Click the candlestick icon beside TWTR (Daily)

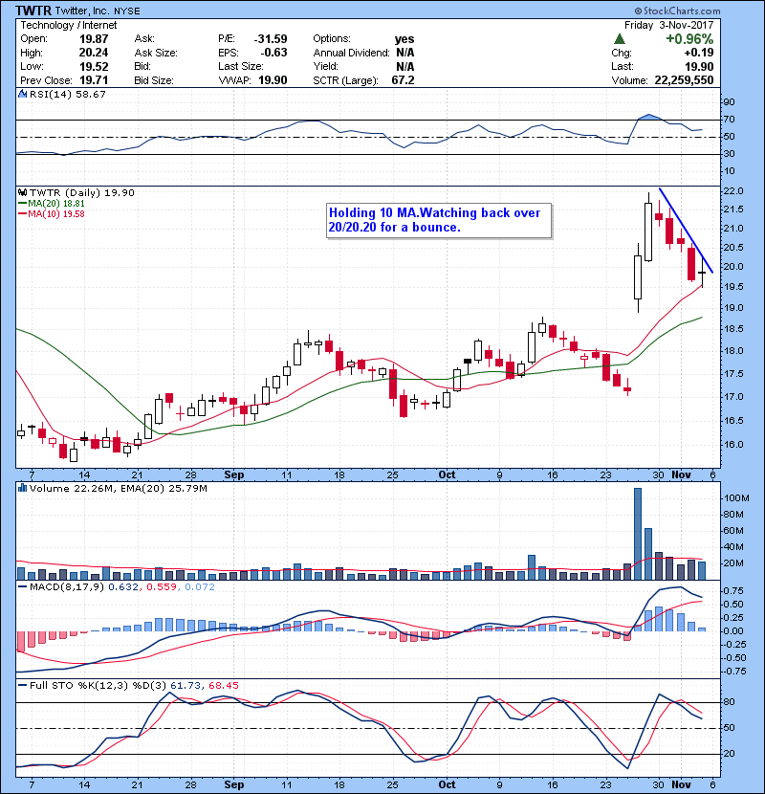[x=23, y=192]
